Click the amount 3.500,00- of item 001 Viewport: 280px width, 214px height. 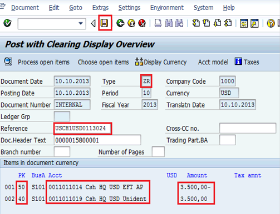[195, 187]
